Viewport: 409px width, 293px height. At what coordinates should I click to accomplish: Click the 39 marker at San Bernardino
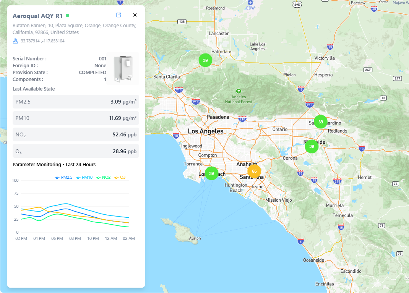coord(320,122)
